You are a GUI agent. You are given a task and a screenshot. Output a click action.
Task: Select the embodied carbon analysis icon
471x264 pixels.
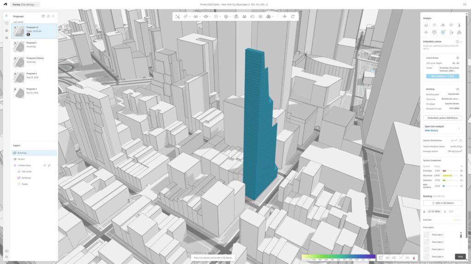(443, 32)
